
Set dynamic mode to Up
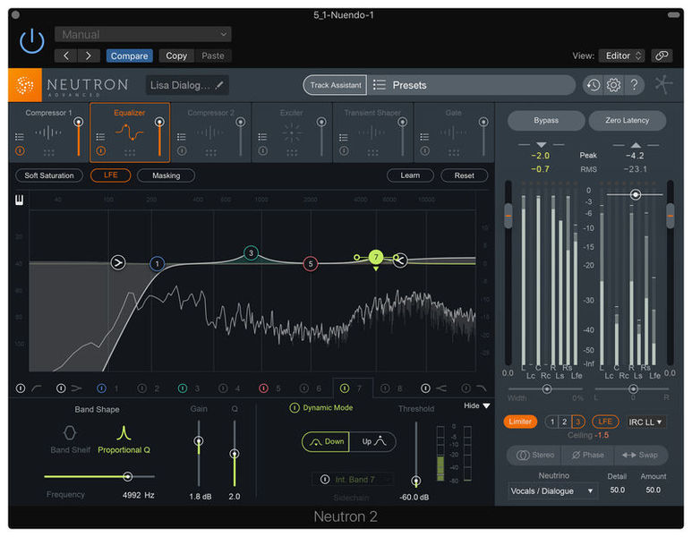373,441
